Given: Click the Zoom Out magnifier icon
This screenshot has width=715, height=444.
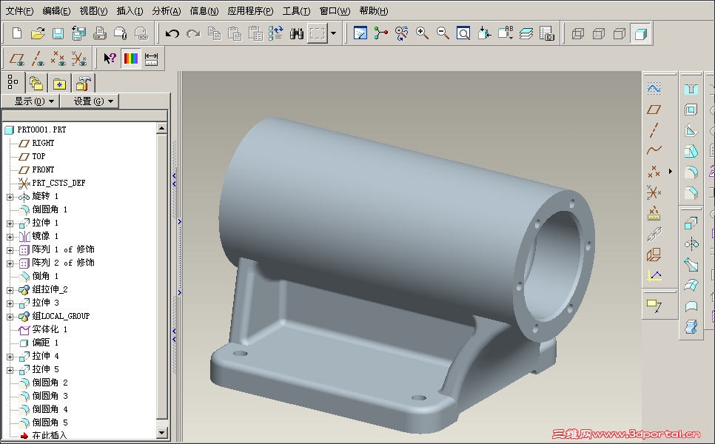Looking at the screenshot, I should tap(443, 33).
